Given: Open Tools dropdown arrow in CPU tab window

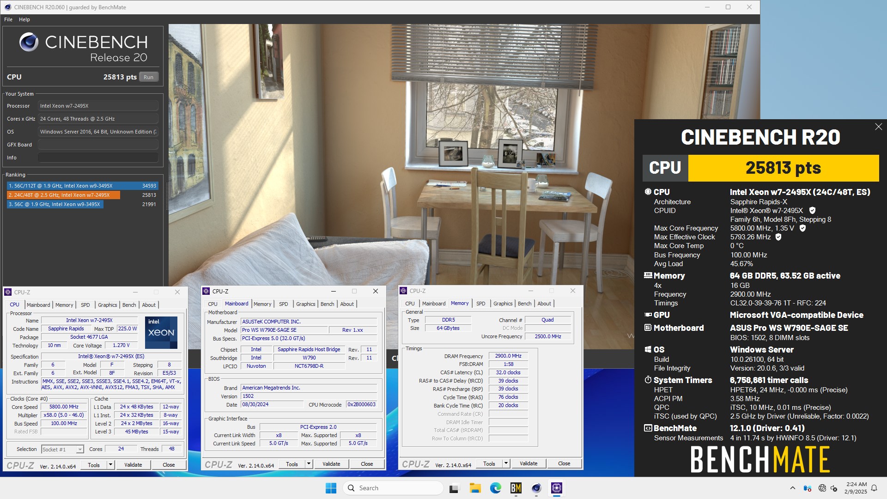Looking at the screenshot, I should click(110, 465).
